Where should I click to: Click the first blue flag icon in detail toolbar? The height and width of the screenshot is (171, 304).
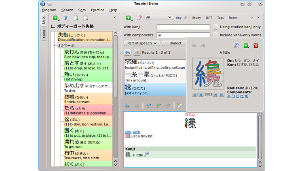click(x=148, y=106)
